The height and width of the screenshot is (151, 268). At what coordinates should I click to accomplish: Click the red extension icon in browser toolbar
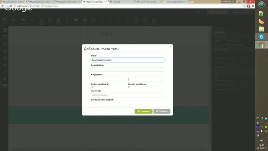[248, 6]
